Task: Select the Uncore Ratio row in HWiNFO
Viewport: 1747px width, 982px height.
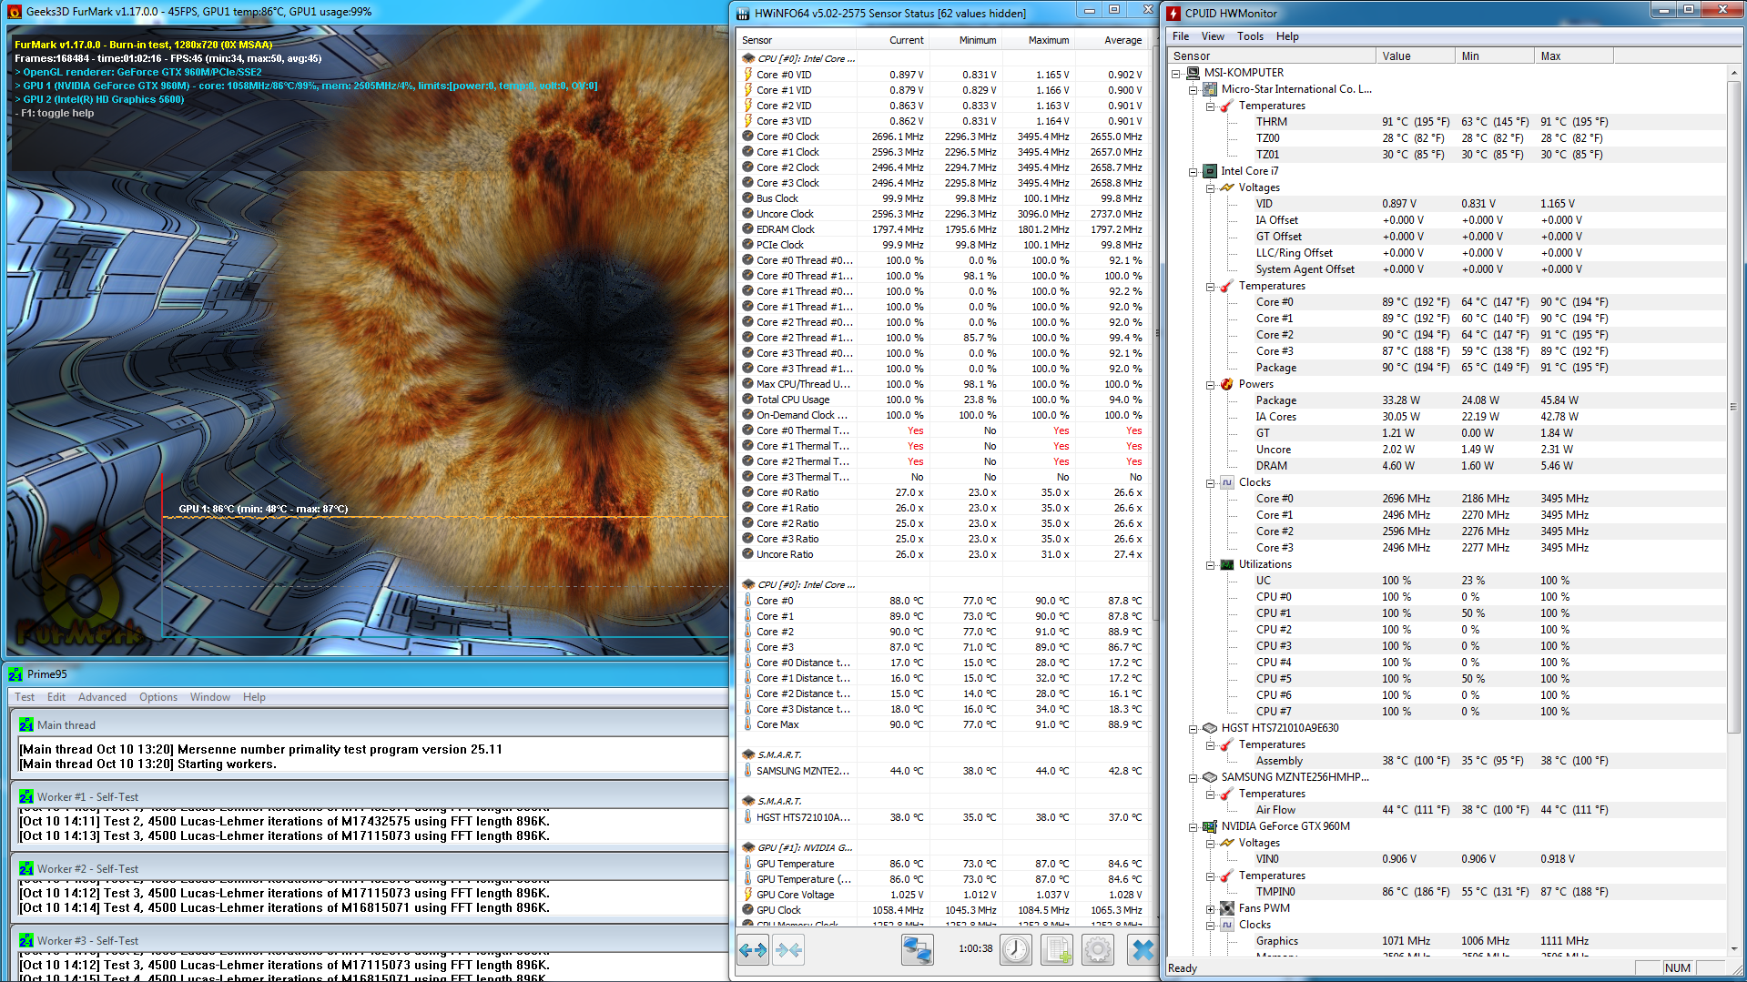Action: (x=943, y=554)
